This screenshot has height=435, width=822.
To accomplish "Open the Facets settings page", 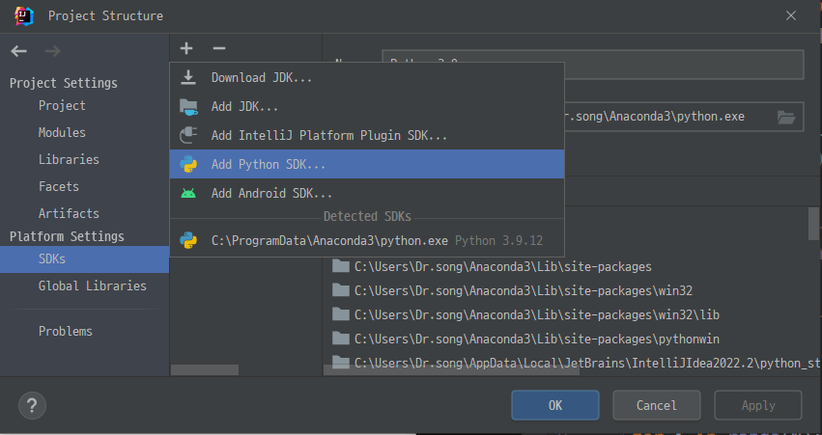I will [x=59, y=186].
